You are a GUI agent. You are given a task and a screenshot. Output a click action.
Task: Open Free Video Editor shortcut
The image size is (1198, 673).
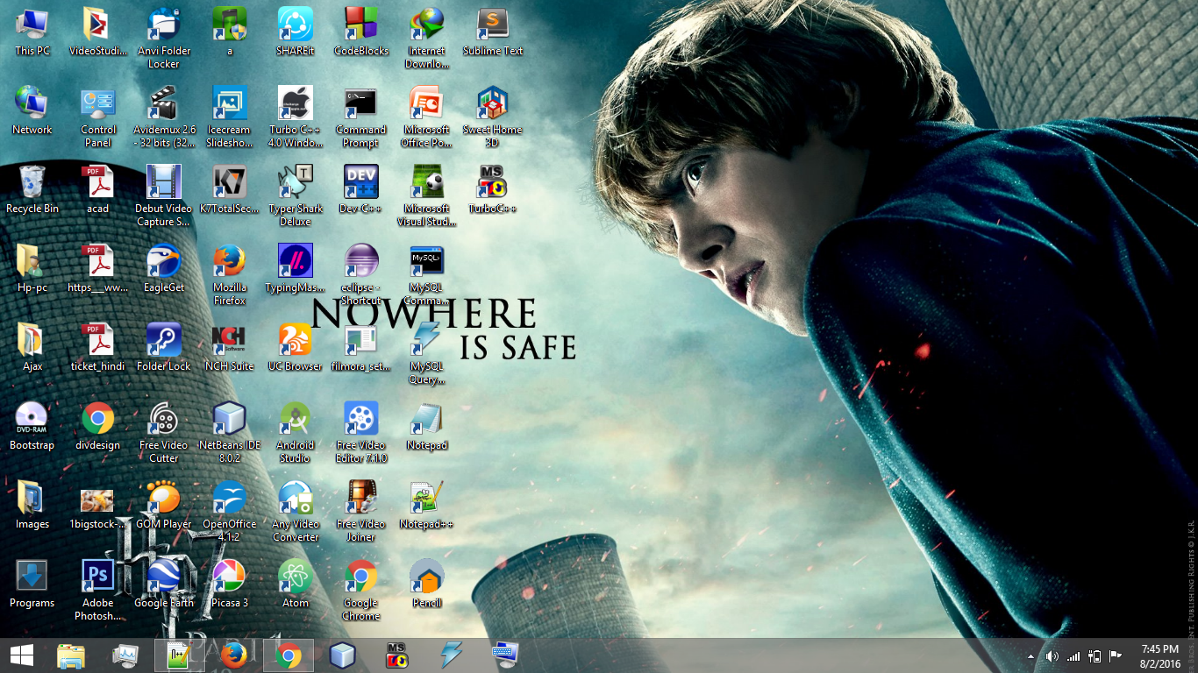coord(361,433)
